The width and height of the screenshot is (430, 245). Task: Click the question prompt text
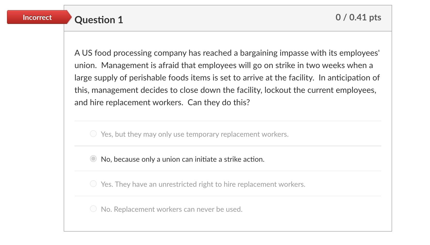pos(227,77)
